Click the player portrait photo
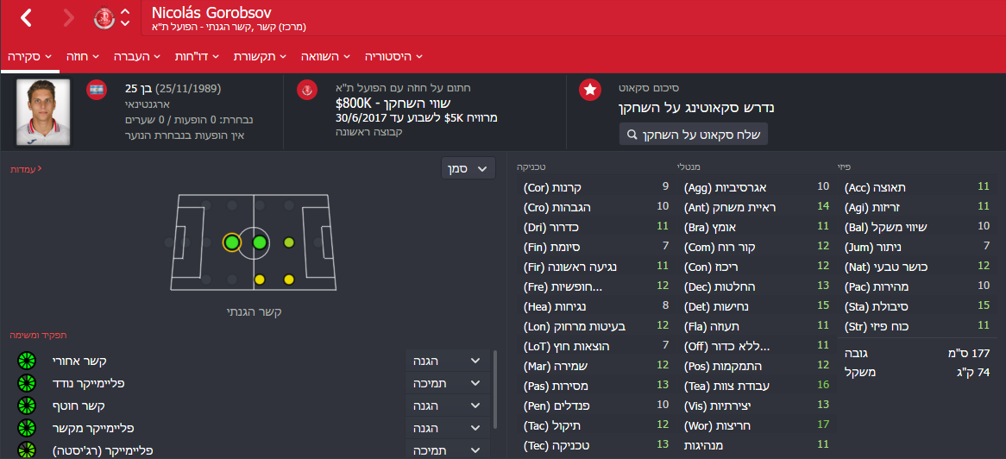1006x459 pixels. click(43, 112)
